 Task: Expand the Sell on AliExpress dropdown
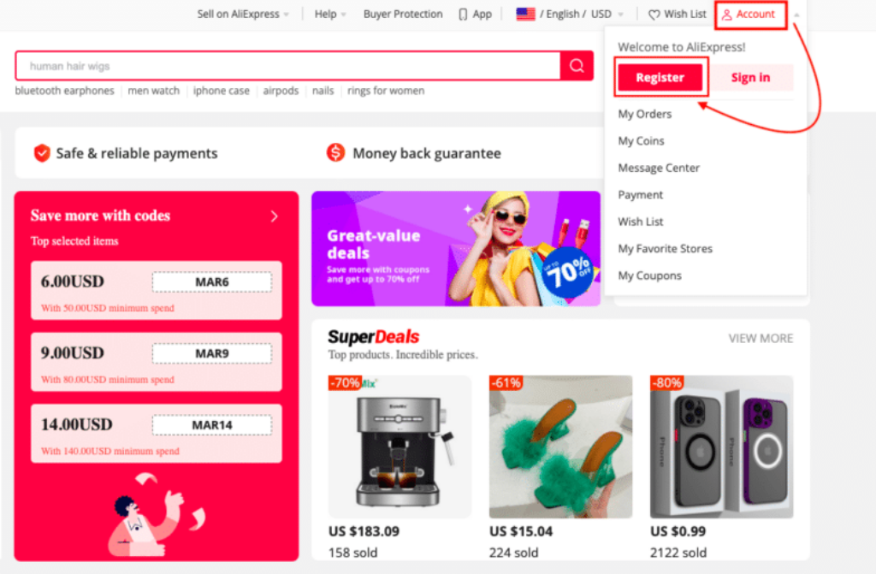287,15
